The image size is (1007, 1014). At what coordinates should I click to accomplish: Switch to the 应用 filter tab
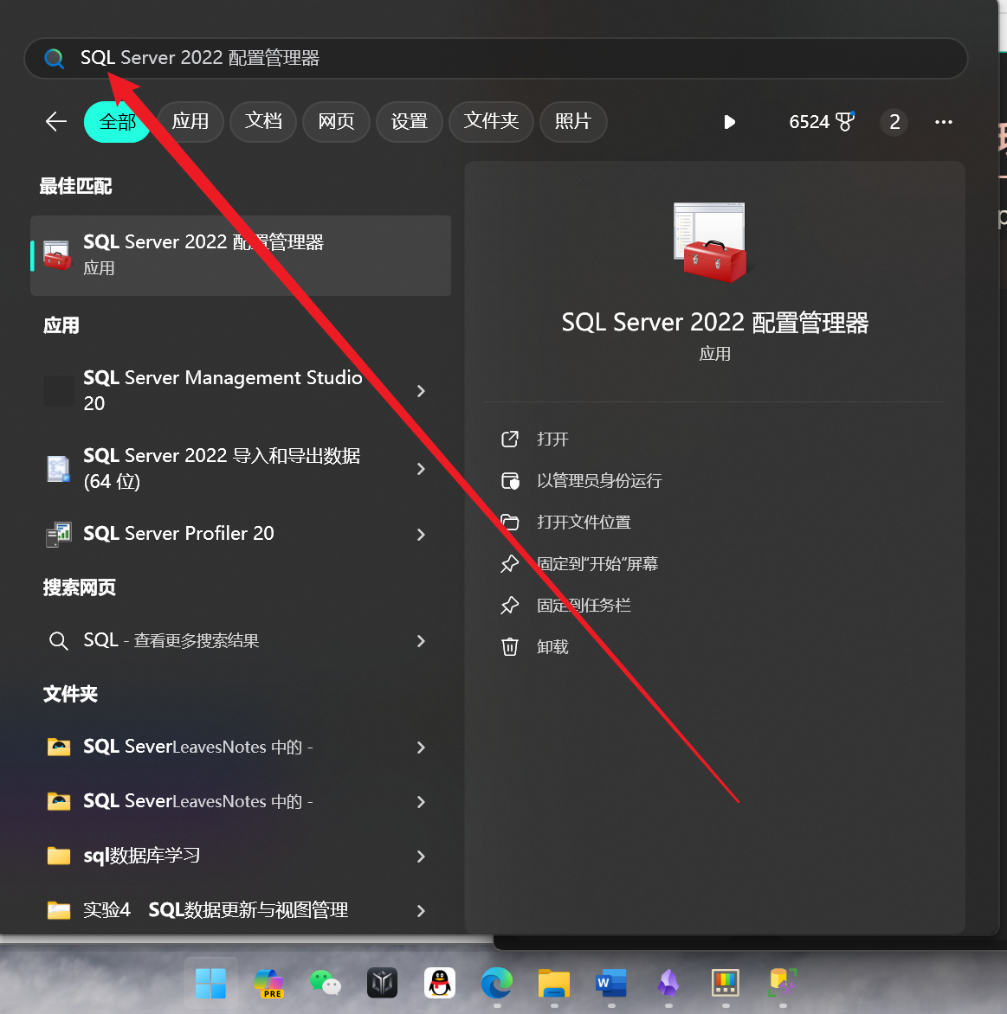190,122
